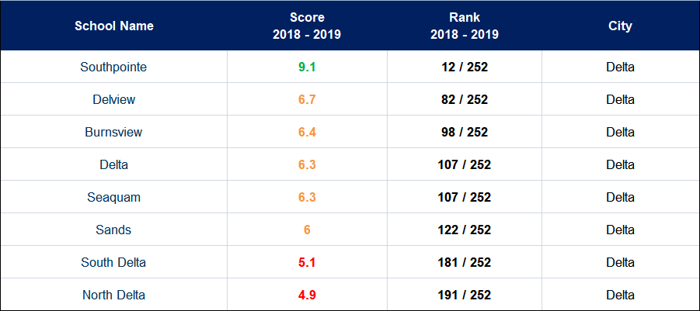Select the 6.4 score for Burnsview

coord(307,132)
